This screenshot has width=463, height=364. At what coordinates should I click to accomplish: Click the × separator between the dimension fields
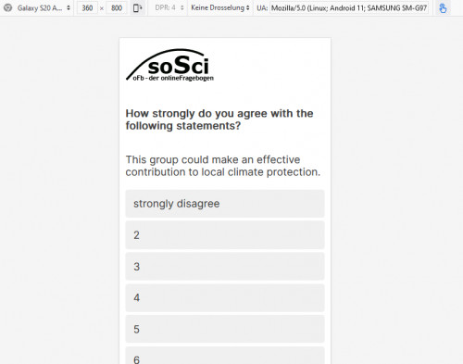click(102, 8)
